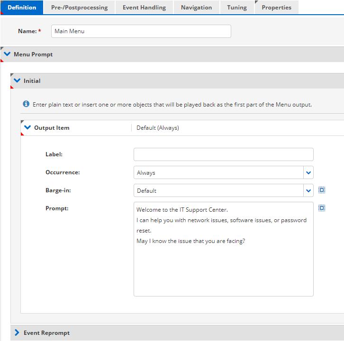
Task: Click the expand icon beside Prompt textbox
Action: point(322,208)
